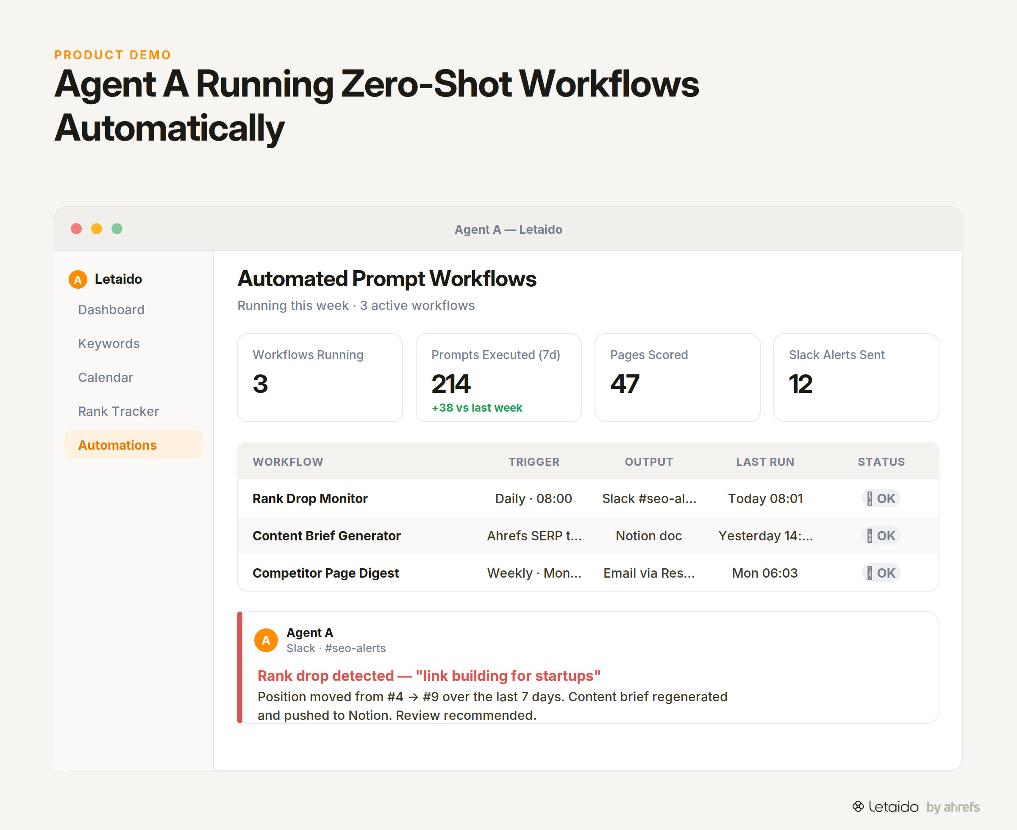This screenshot has height=830, width=1017.
Task: Sort by the LAST RUN column header
Action: [765, 462]
